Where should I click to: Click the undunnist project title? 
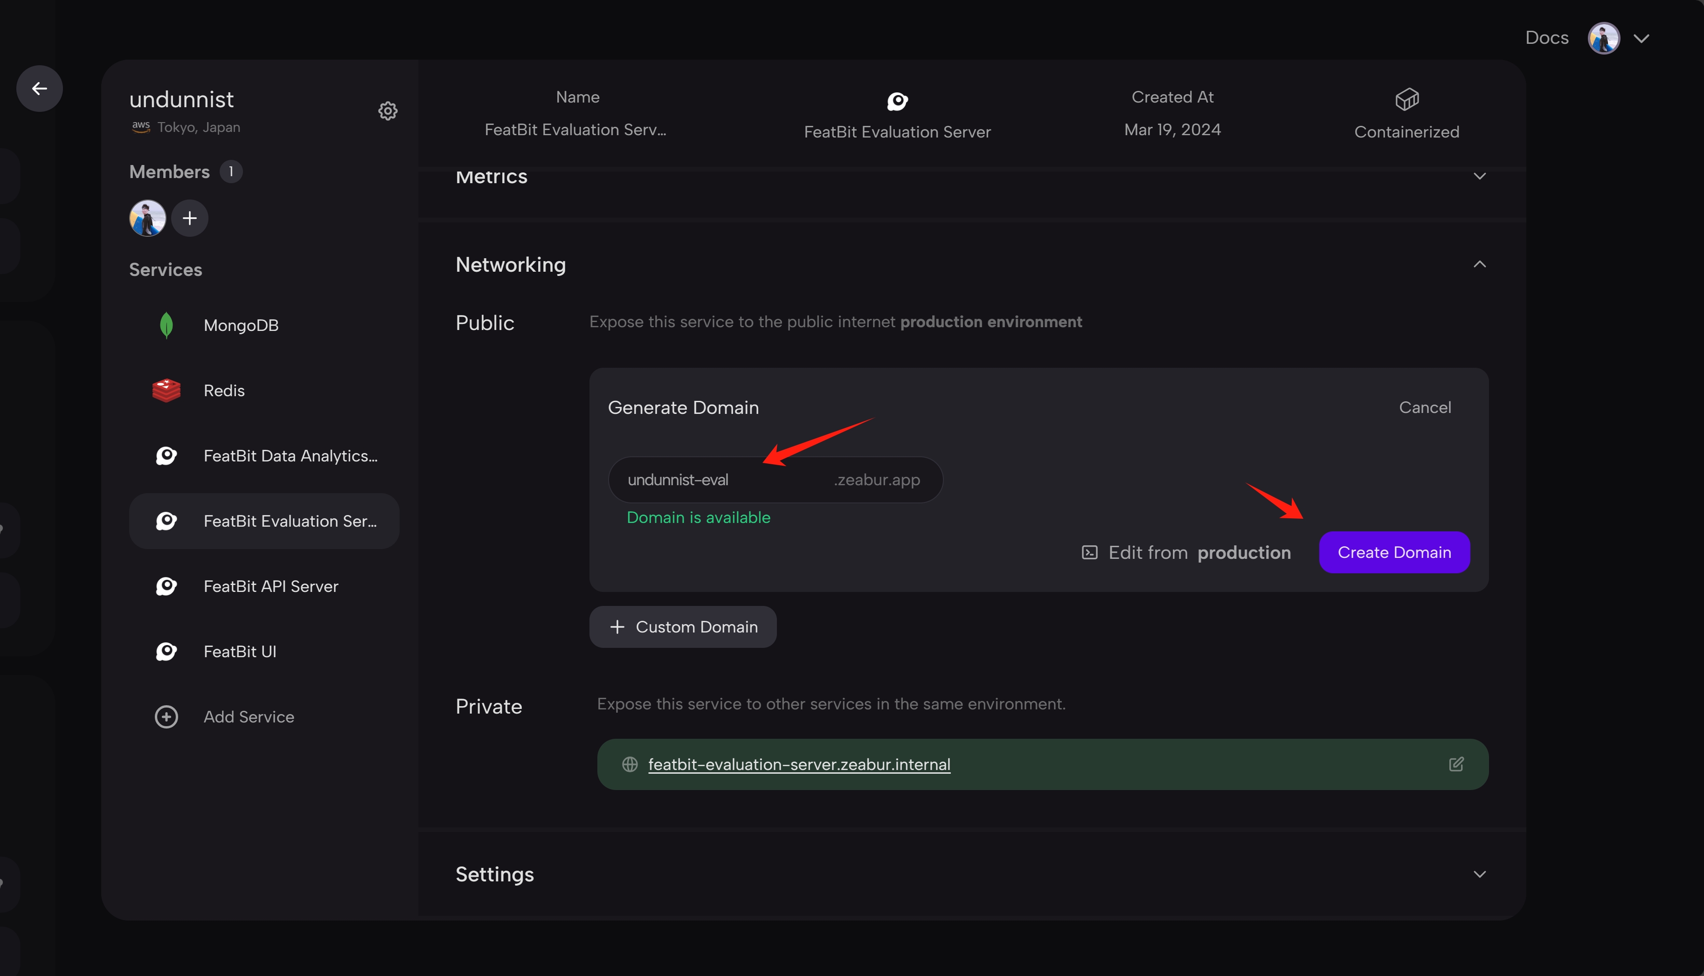tap(181, 99)
